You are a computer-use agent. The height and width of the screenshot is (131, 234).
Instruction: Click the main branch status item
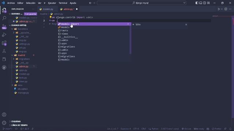7,129
